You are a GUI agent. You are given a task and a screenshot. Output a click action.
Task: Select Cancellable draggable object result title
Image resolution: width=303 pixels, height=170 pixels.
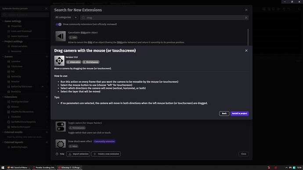pyautogui.click(x=83, y=32)
